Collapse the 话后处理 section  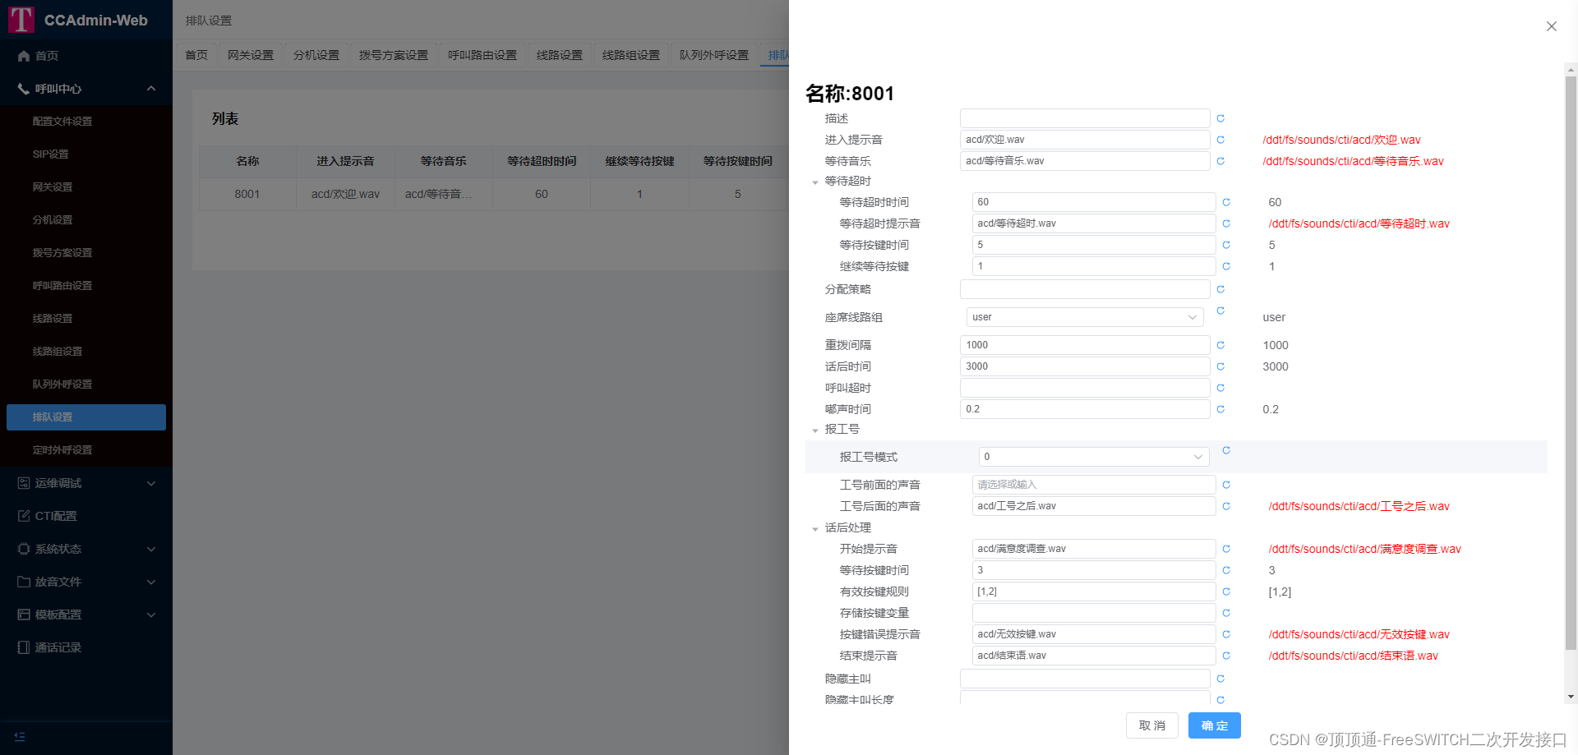815,528
